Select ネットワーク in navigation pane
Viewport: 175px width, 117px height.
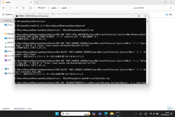click(9, 73)
